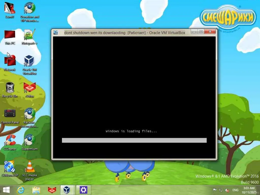Launch CDBurnerXP from the desktop

pyautogui.click(x=10, y=169)
